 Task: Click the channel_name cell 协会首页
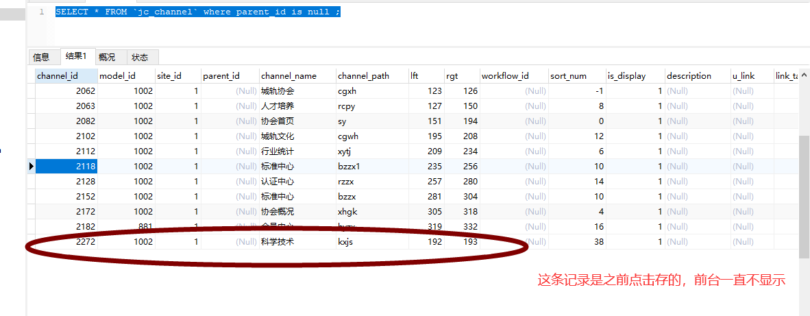click(297, 121)
